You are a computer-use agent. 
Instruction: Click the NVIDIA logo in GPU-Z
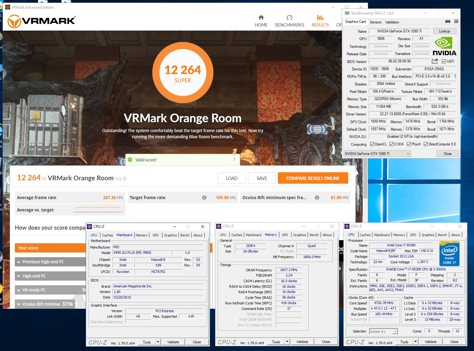pyautogui.click(x=444, y=46)
